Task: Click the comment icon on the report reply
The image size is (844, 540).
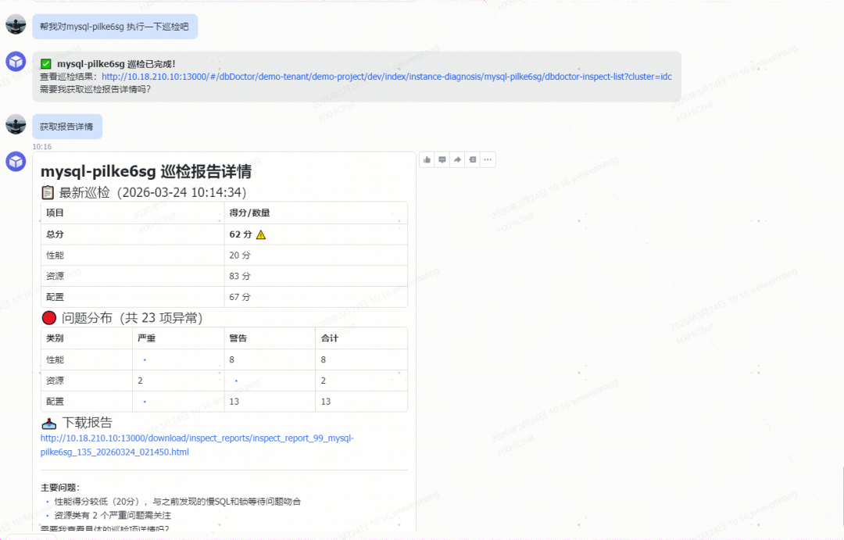Action: pos(442,159)
